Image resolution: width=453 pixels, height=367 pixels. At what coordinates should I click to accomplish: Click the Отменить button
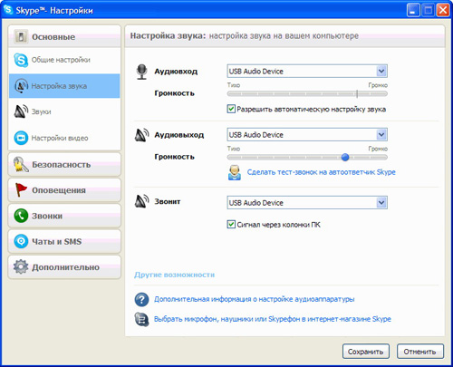click(420, 352)
